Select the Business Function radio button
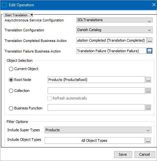This screenshot has height=161, width=157. (11, 108)
